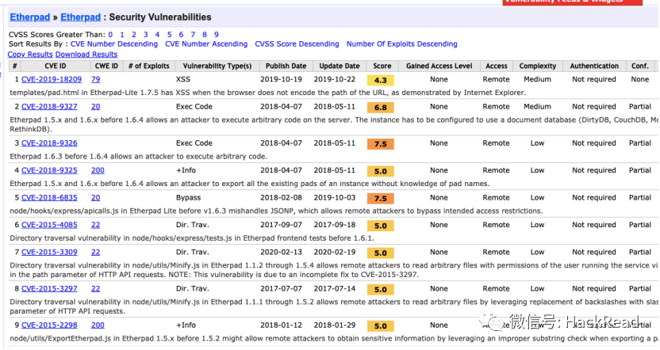Click the Conf. column header
Screen dimensions: 660x350
pos(640,66)
